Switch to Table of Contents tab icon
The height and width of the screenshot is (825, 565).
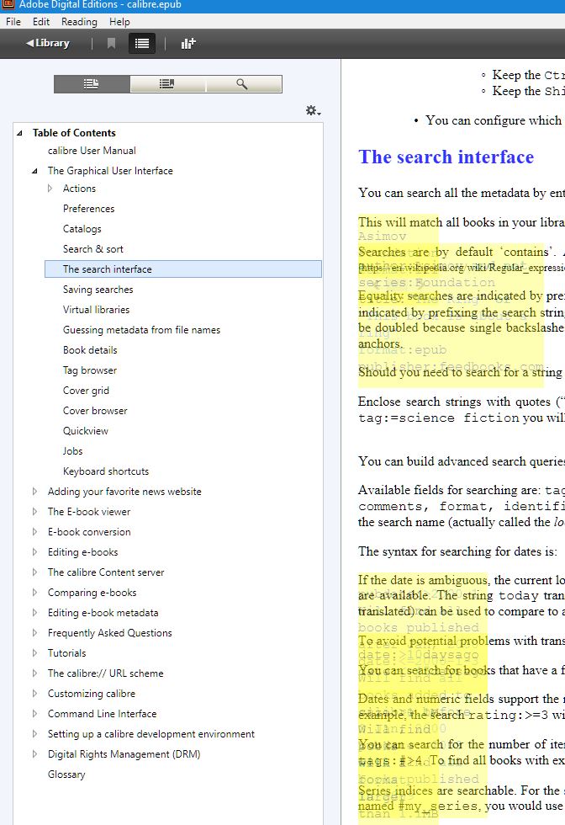[x=92, y=84]
